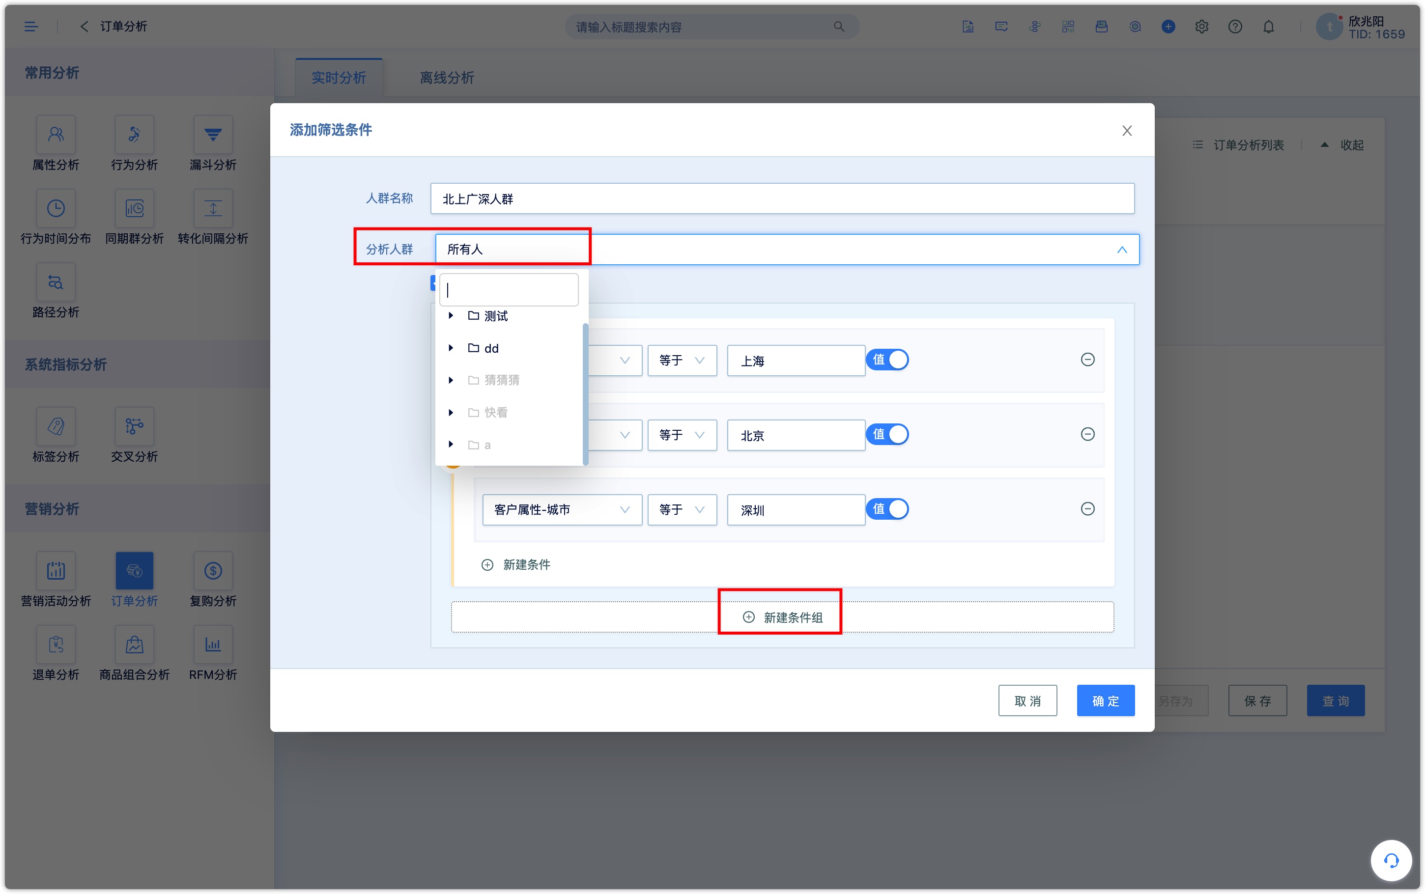The image size is (1425, 894).
Task: Select the highlighted 订单分析 icon
Action: (x=134, y=571)
